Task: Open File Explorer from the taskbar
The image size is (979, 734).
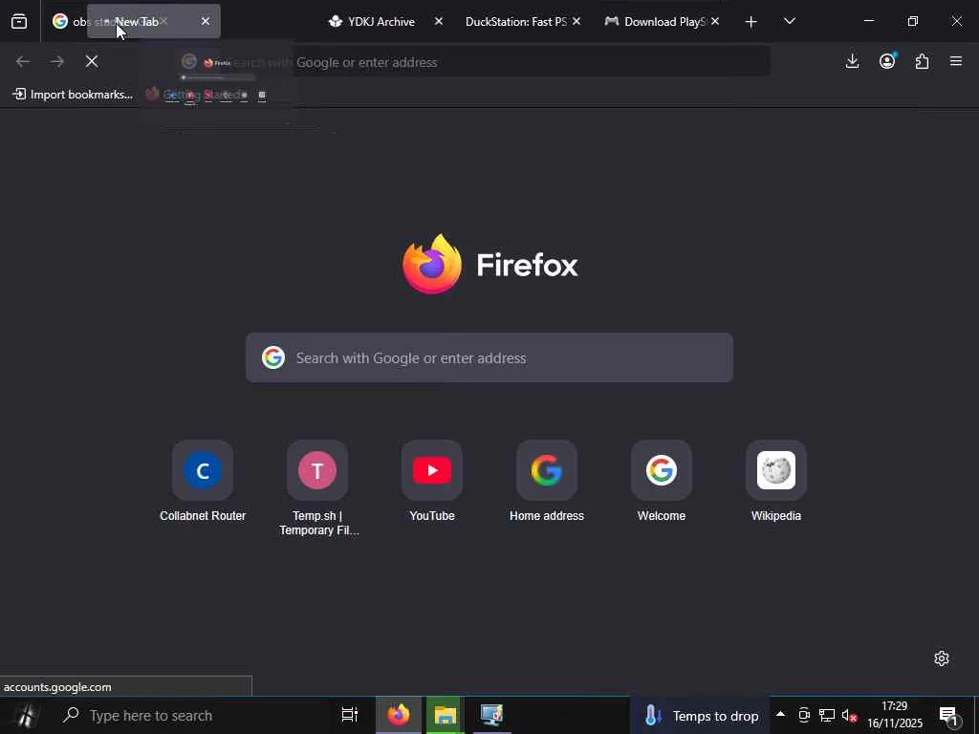Action: (x=446, y=715)
